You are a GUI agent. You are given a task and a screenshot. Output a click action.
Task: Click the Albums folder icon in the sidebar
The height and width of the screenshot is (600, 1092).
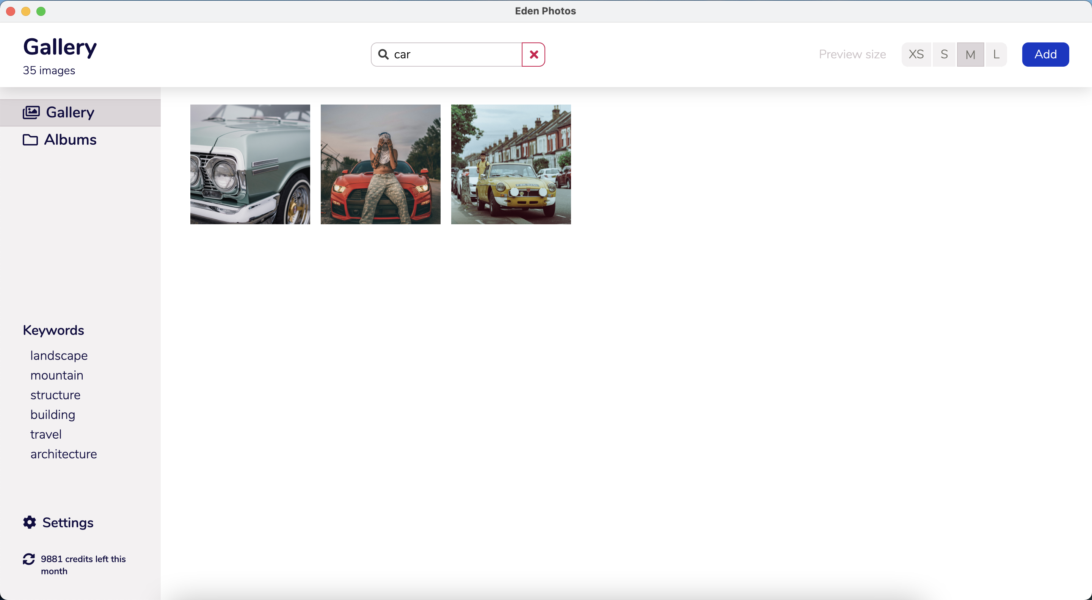pos(30,140)
